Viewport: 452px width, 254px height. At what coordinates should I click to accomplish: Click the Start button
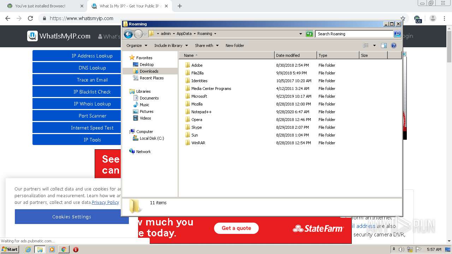[x=10, y=249]
